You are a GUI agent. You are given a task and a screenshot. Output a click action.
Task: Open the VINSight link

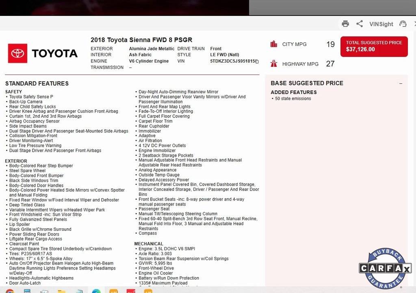pos(381,24)
